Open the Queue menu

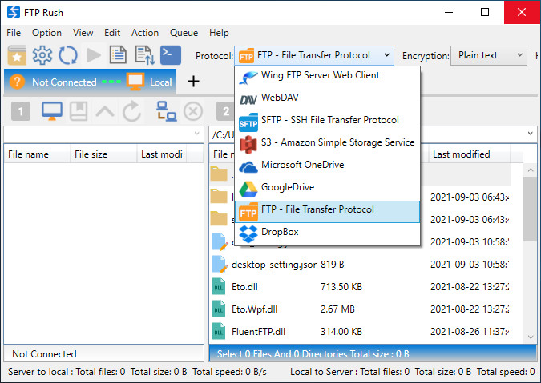(184, 33)
